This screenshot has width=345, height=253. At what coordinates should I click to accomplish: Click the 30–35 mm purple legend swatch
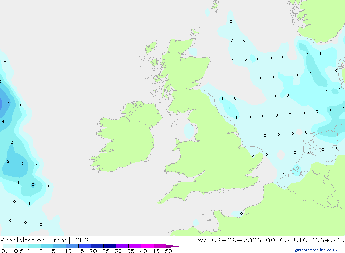click(x=122, y=246)
